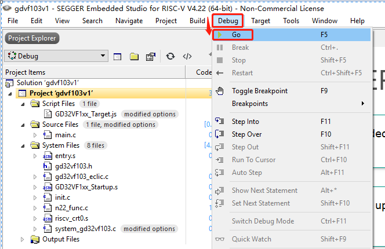Click the Break pause icon
The image size is (385, 249).
[x=220, y=47]
